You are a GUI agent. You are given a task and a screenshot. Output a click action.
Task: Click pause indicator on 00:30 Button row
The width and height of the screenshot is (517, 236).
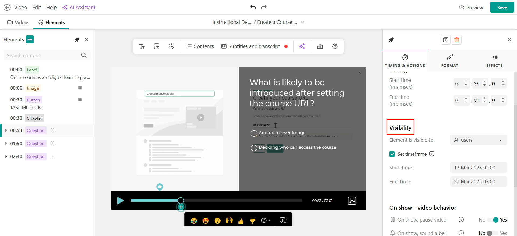(x=80, y=100)
